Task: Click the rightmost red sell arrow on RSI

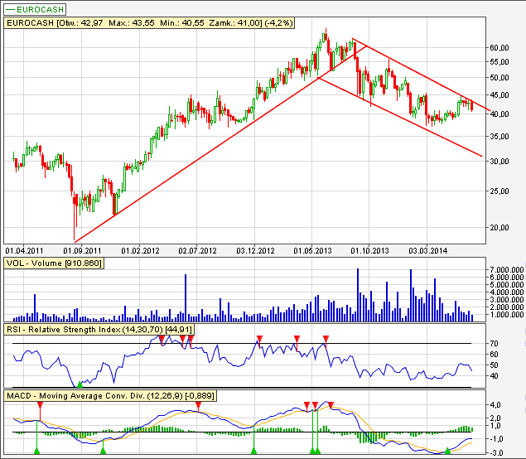Action: (326, 339)
